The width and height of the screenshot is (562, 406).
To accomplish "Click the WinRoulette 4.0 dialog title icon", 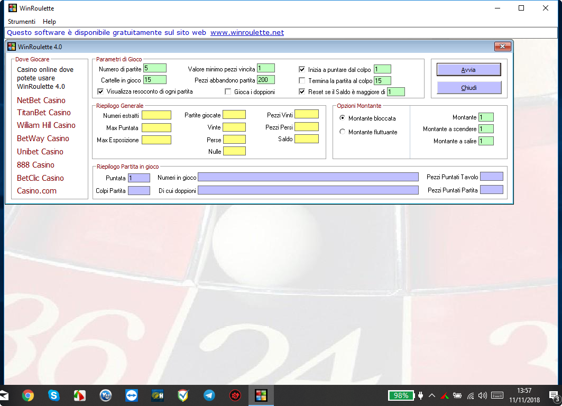I will click(x=12, y=47).
